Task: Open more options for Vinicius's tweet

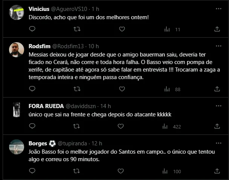Action: pos(218,8)
